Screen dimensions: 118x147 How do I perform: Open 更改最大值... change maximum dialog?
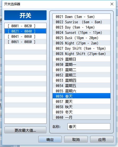click(x=25, y=130)
